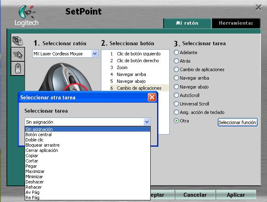This screenshot has width=267, height=202.
Task: Close the Seleccionar otra tarea dialog
Action: pos(152,97)
